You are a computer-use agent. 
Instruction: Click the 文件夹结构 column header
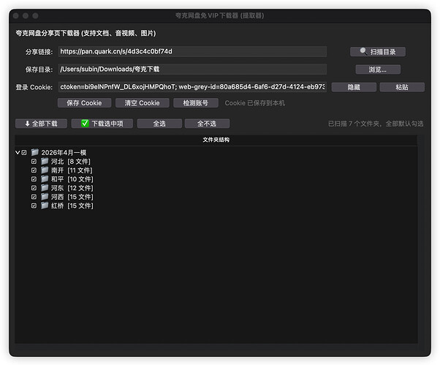click(216, 140)
